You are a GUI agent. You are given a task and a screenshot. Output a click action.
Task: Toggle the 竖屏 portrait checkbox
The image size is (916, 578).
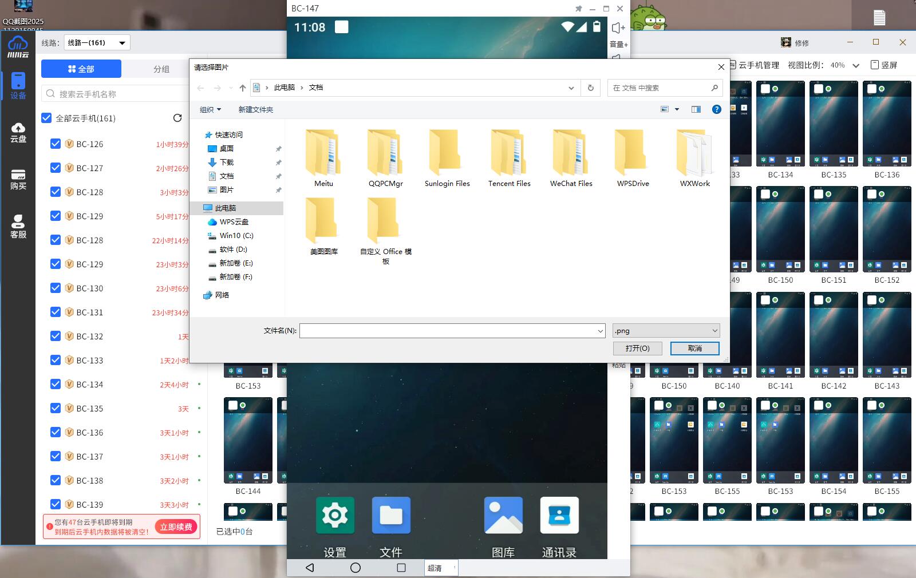click(x=874, y=65)
